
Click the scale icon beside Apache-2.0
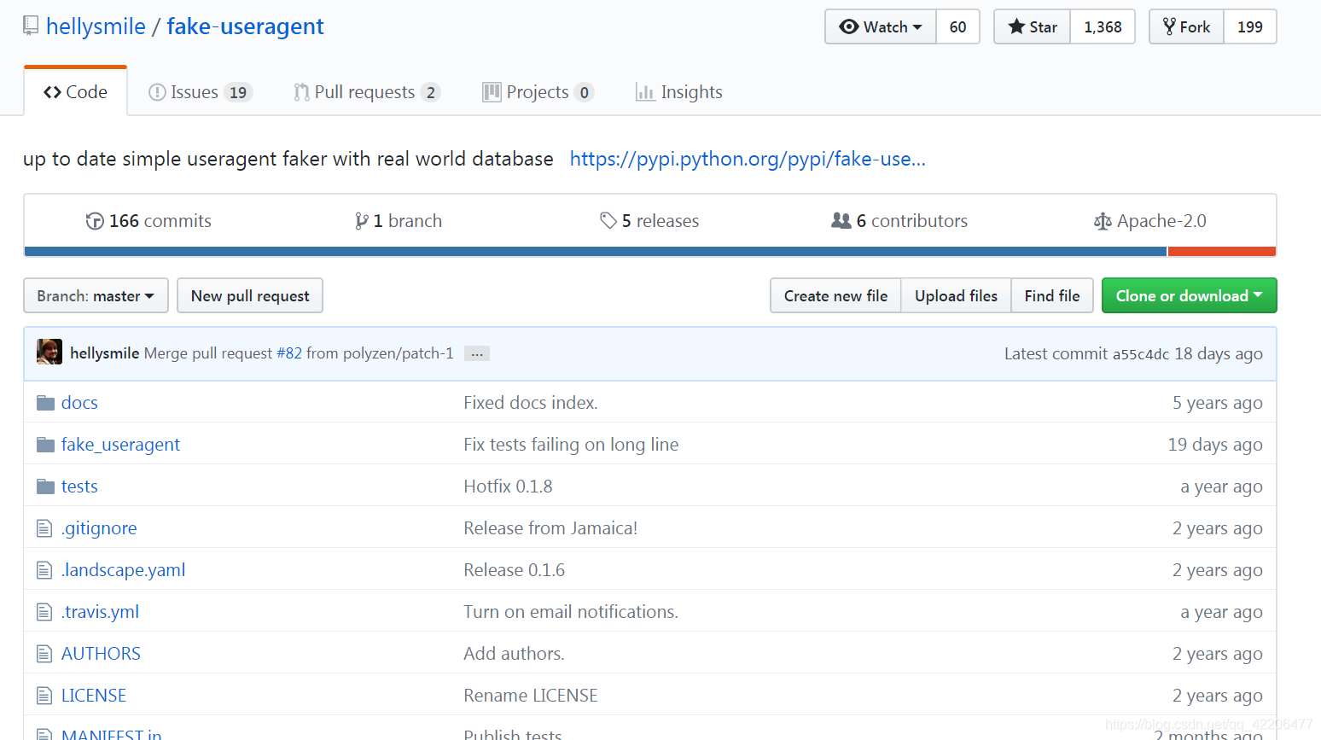[x=1103, y=221]
